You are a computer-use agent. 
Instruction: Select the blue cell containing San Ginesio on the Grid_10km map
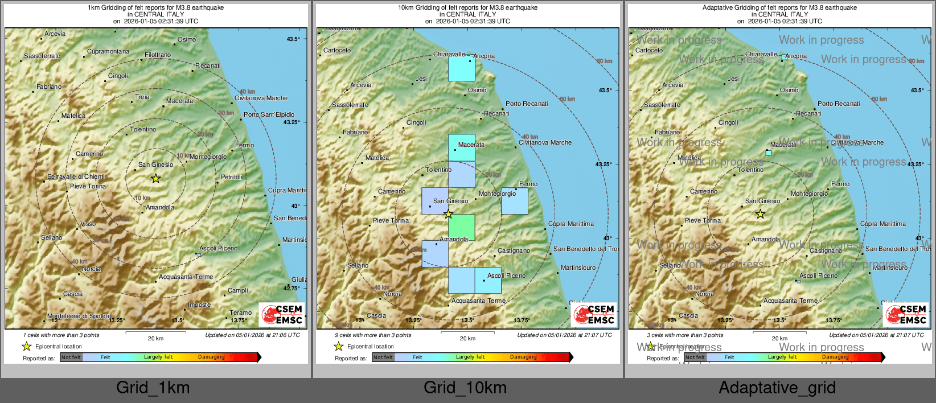(x=435, y=201)
